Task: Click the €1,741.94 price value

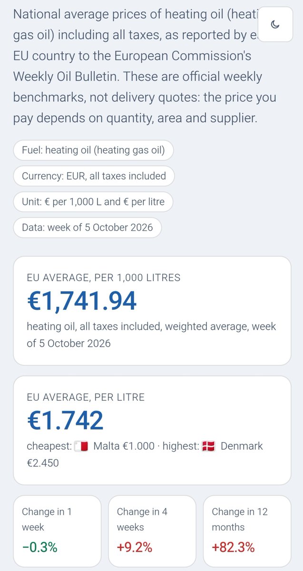Action: 82,301
